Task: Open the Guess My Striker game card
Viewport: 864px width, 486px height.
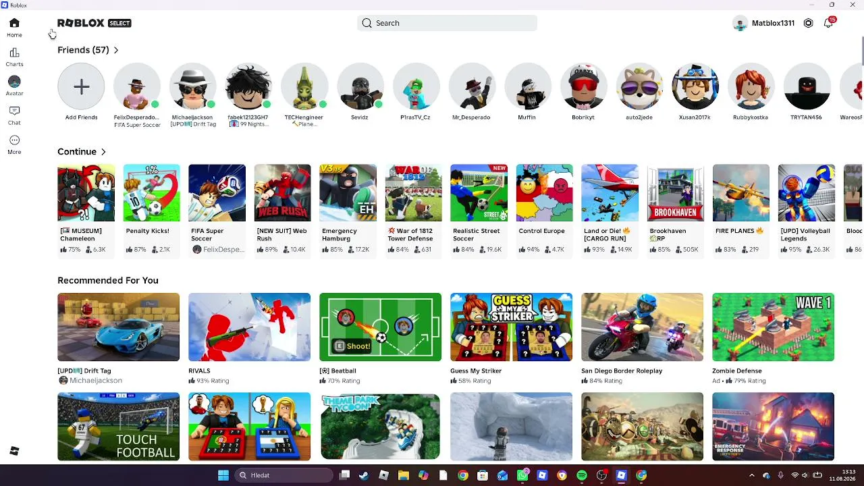Action: click(x=511, y=327)
